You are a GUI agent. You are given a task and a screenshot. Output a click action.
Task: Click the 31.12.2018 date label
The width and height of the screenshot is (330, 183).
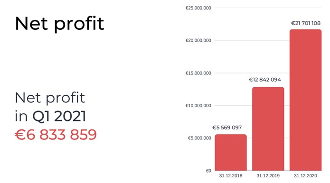(231, 176)
